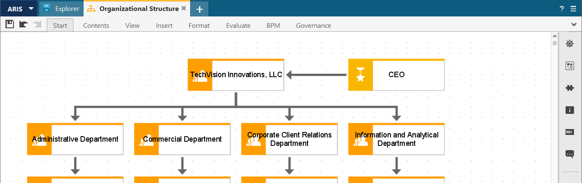The height and width of the screenshot is (183, 582).
Task: Add a new tab with plus button
Action: [x=199, y=9]
